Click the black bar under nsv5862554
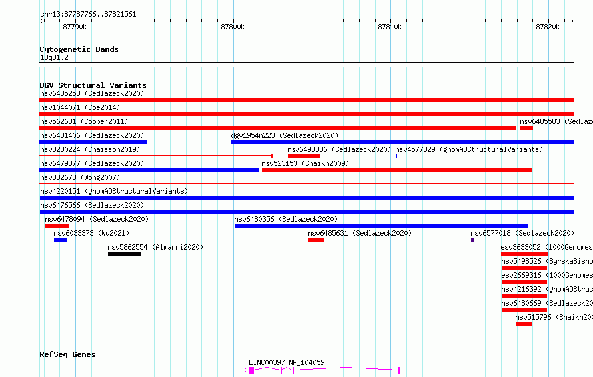The height and width of the screenshot is (377, 593). click(125, 254)
